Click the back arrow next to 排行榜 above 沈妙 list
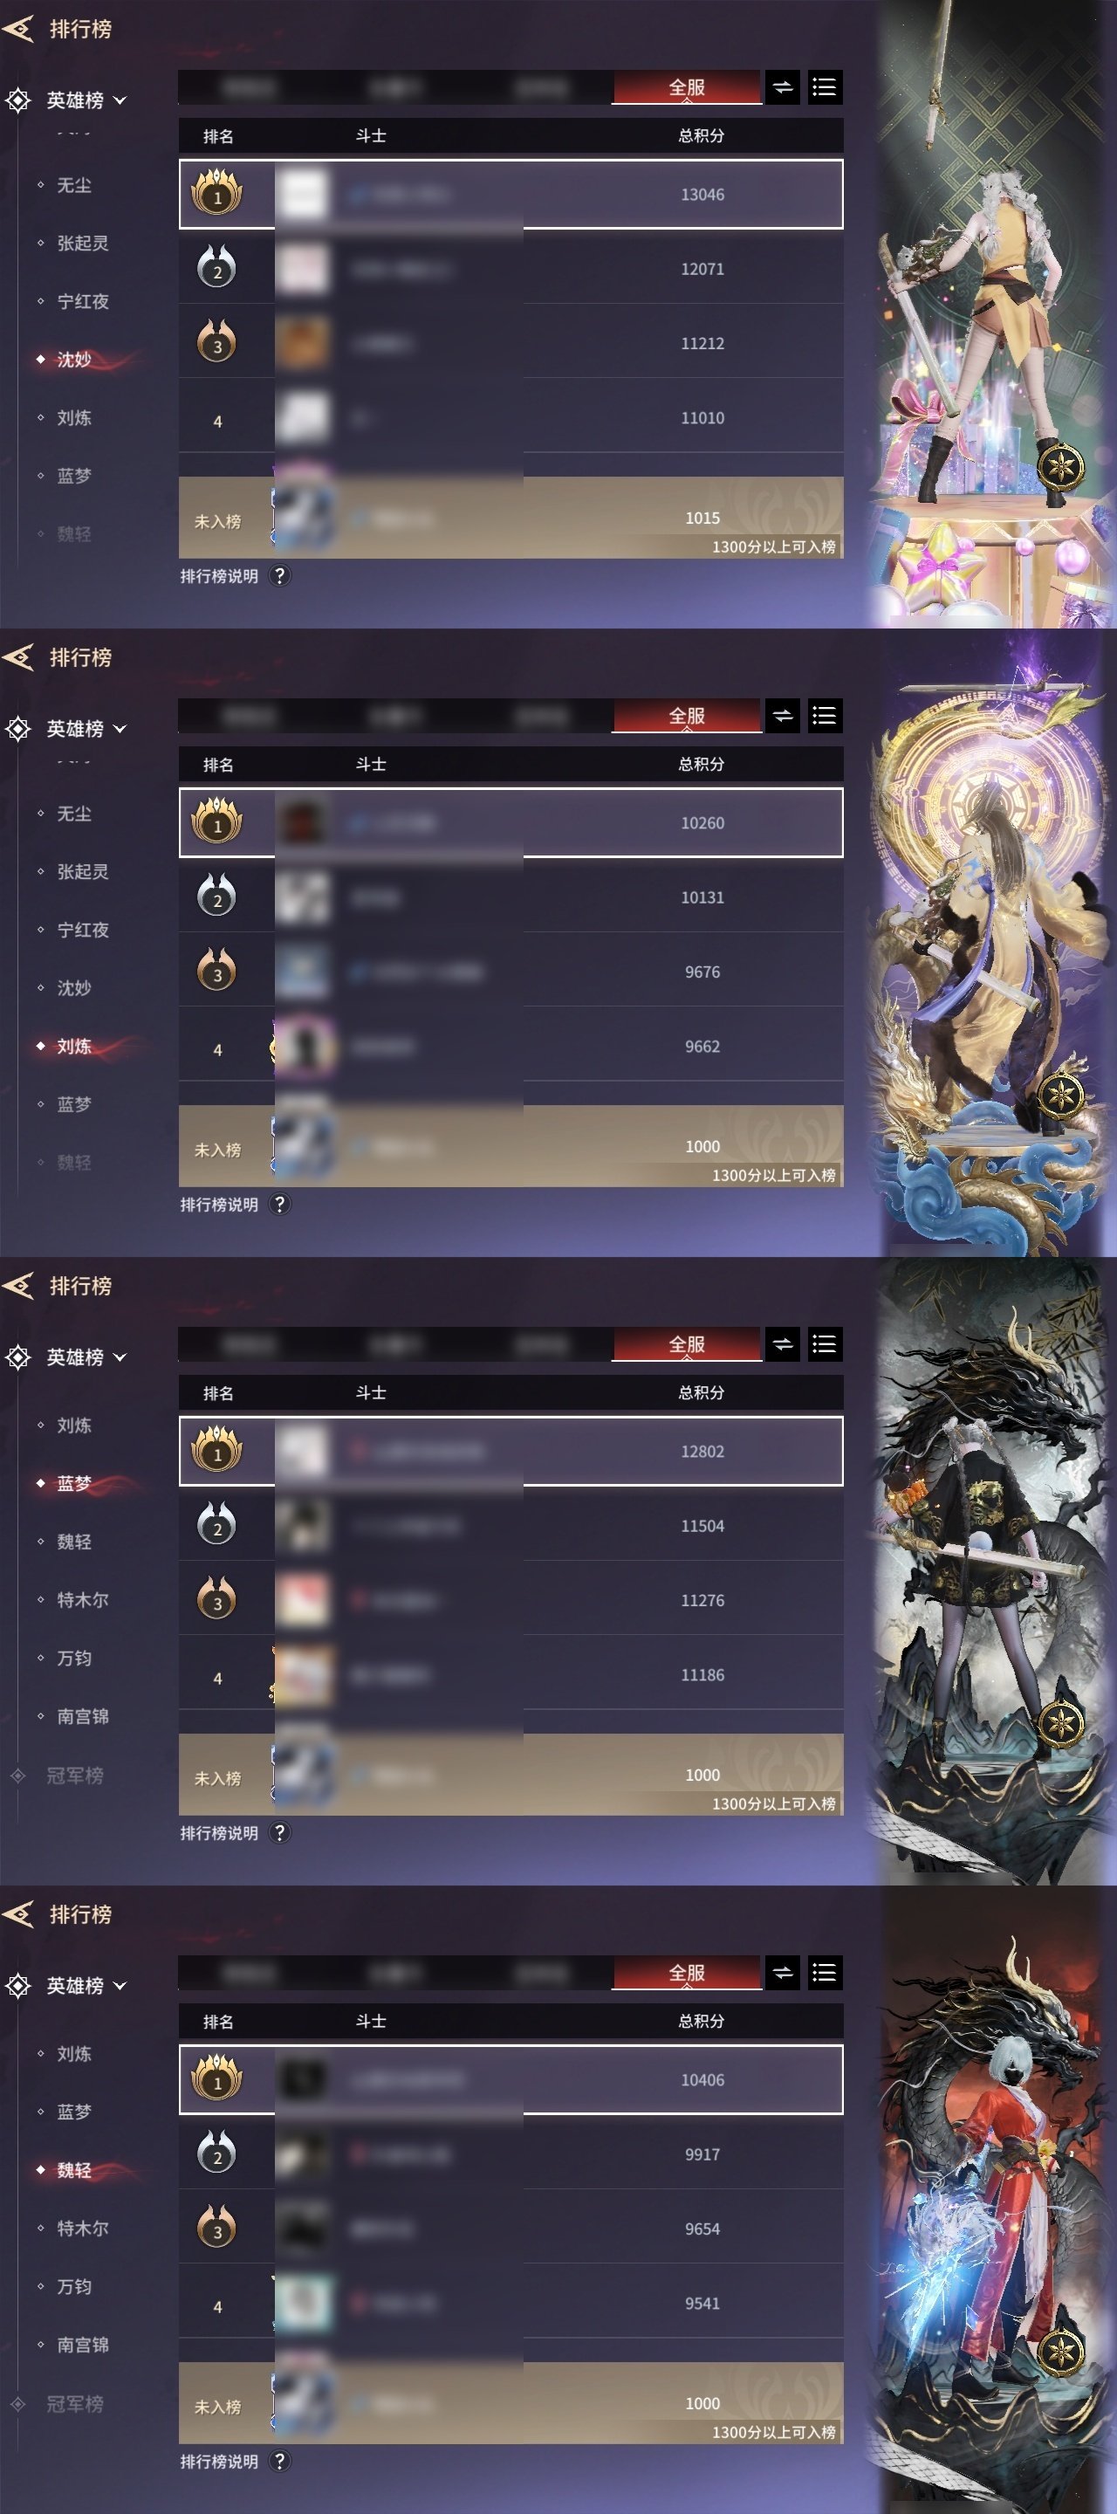Image resolution: width=1117 pixels, height=2514 pixels. (18, 30)
